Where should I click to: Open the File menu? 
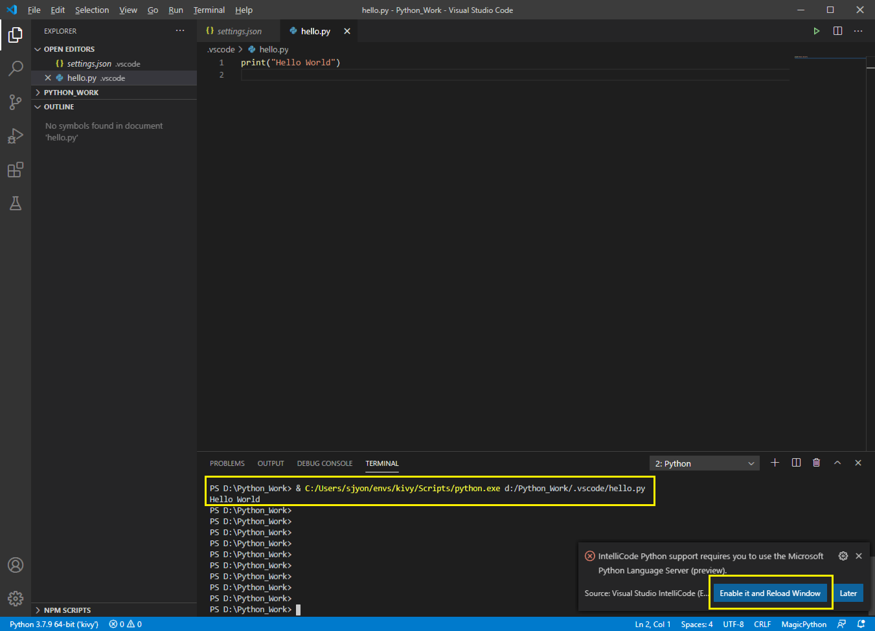34,10
